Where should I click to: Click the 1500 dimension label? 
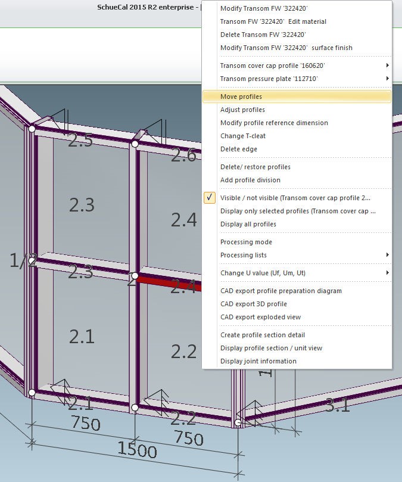[137, 450]
